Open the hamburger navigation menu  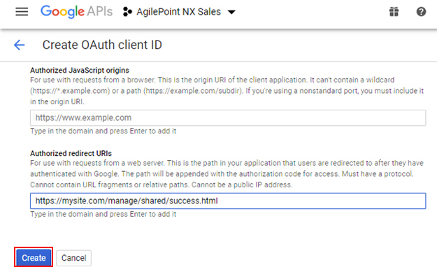[x=22, y=12]
